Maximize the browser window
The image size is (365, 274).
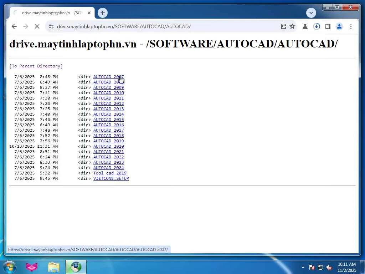coord(337,7)
